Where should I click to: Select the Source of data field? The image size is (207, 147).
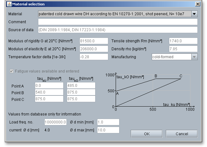pyautogui.click(x=118, y=30)
